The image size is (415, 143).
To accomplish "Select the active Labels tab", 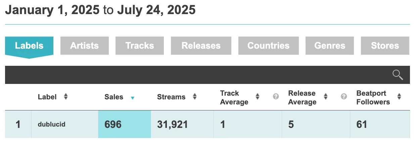I will pos(29,46).
